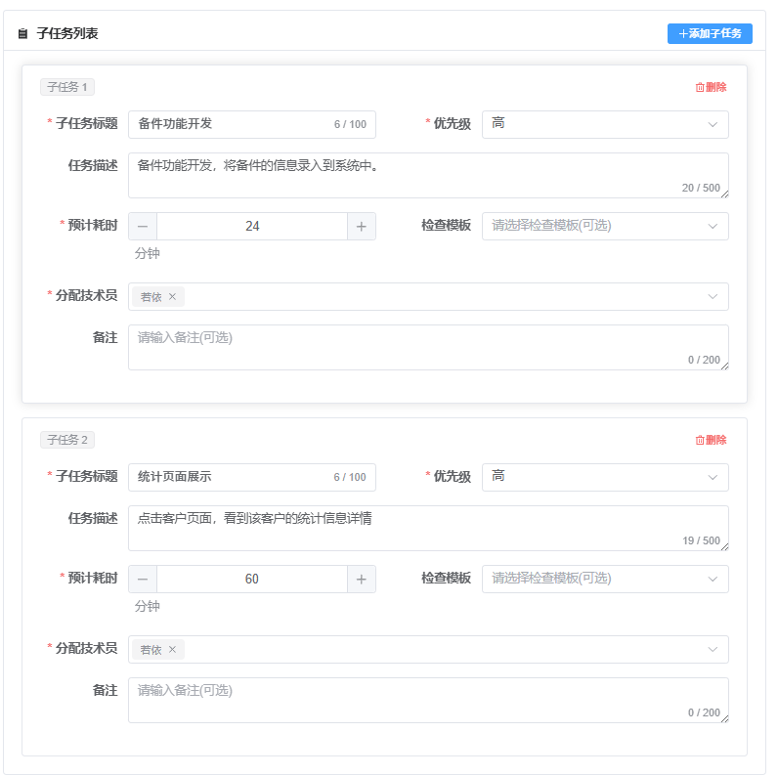Delete 子任务 1 using 删除 link
778x776 pixels.
pyautogui.click(x=711, y=87)
